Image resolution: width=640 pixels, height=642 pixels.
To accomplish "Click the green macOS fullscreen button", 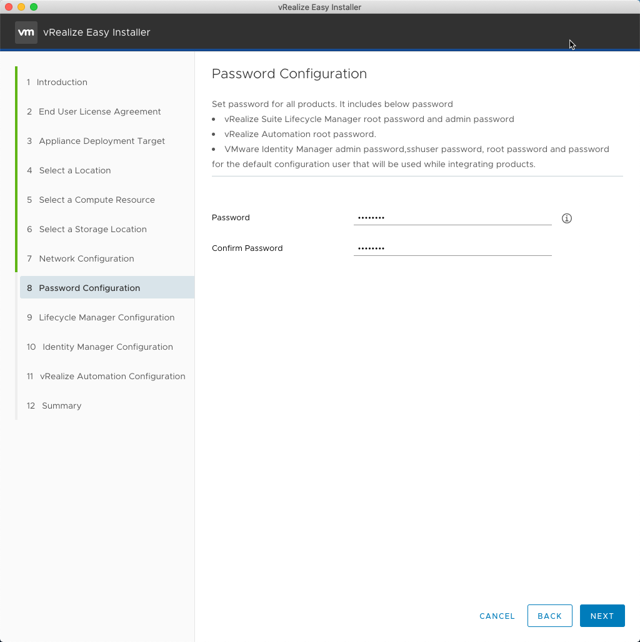I will pyautogui.click(x=34, y=7).
